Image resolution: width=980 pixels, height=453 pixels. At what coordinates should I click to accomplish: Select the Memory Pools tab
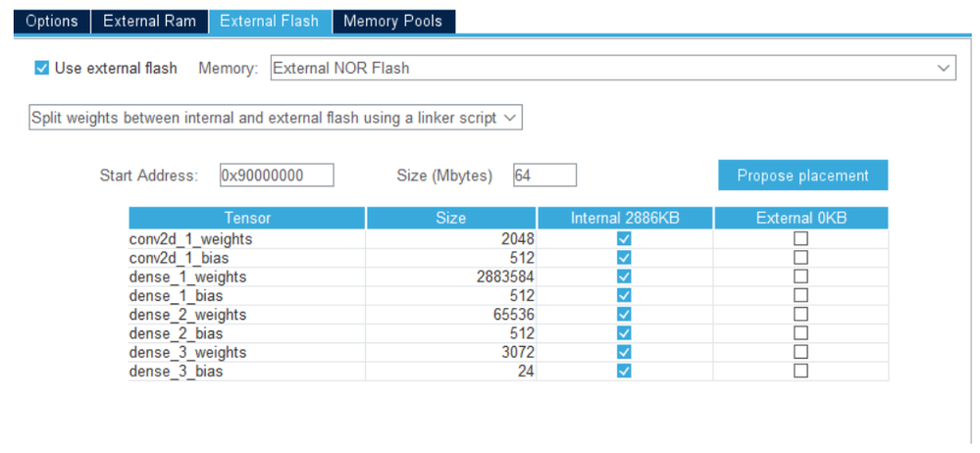[392, 21]
